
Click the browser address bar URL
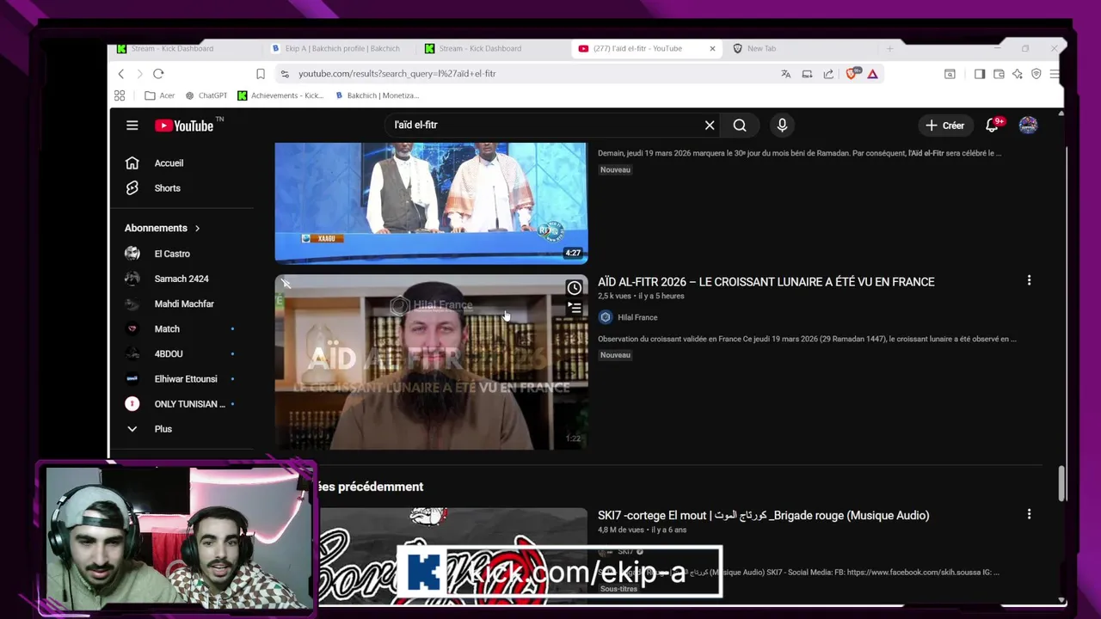click(397, 74)
